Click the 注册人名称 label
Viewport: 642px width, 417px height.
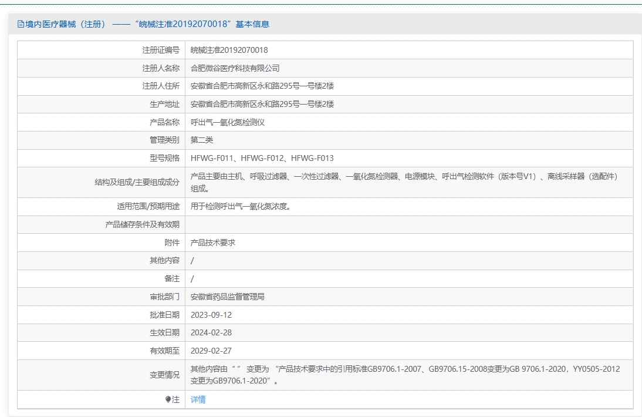161,68
